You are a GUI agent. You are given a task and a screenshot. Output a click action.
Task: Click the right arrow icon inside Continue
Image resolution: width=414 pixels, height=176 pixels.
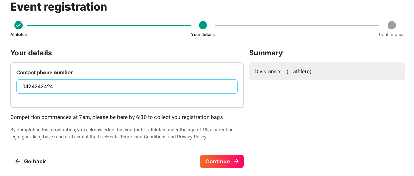coord(236,161)
